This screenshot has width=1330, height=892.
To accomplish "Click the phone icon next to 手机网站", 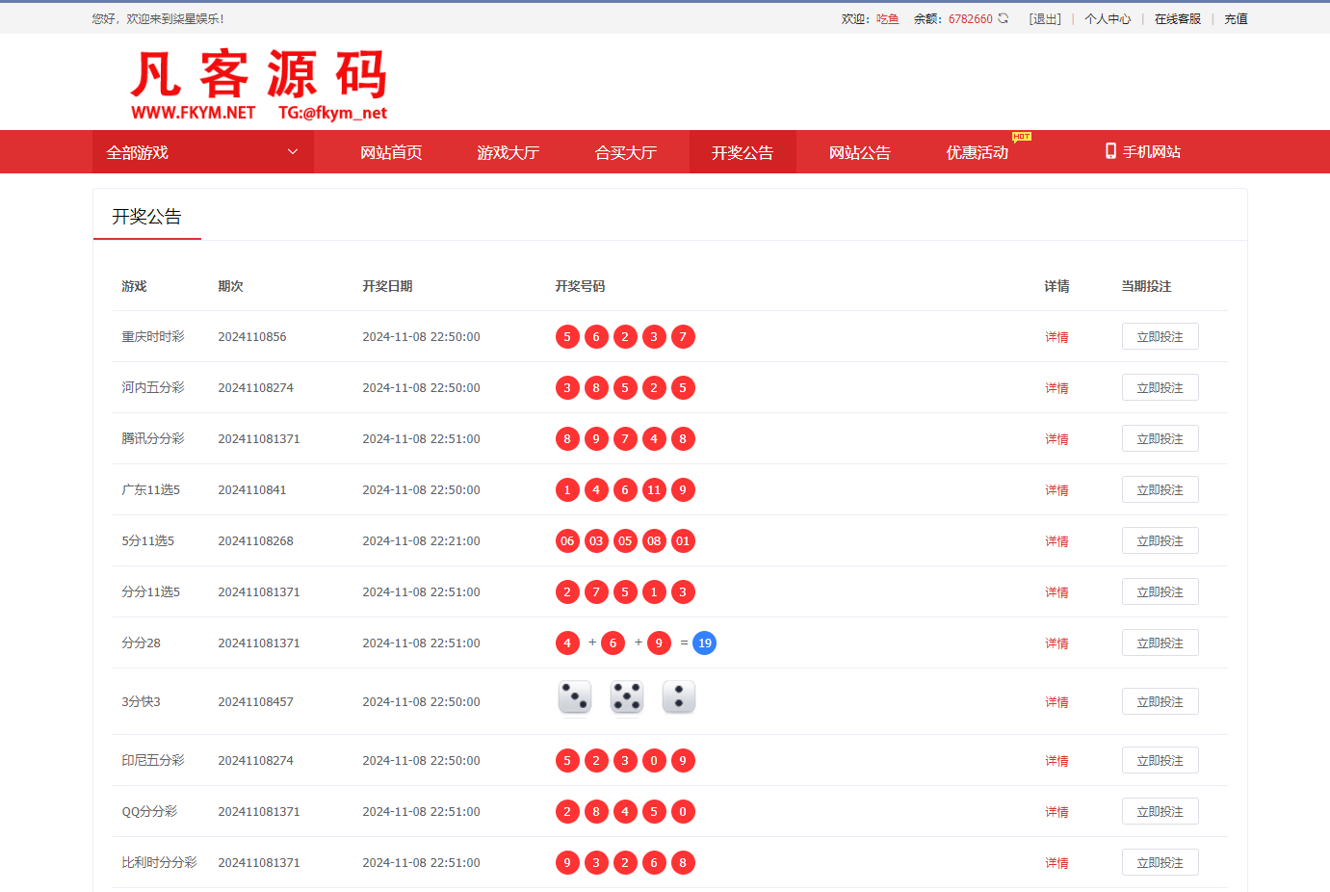I will click(x=1109, y=150).
